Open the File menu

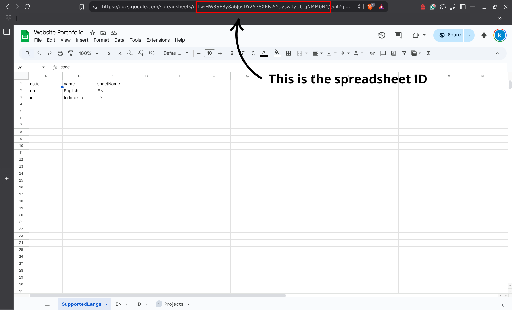click(38, 40)
